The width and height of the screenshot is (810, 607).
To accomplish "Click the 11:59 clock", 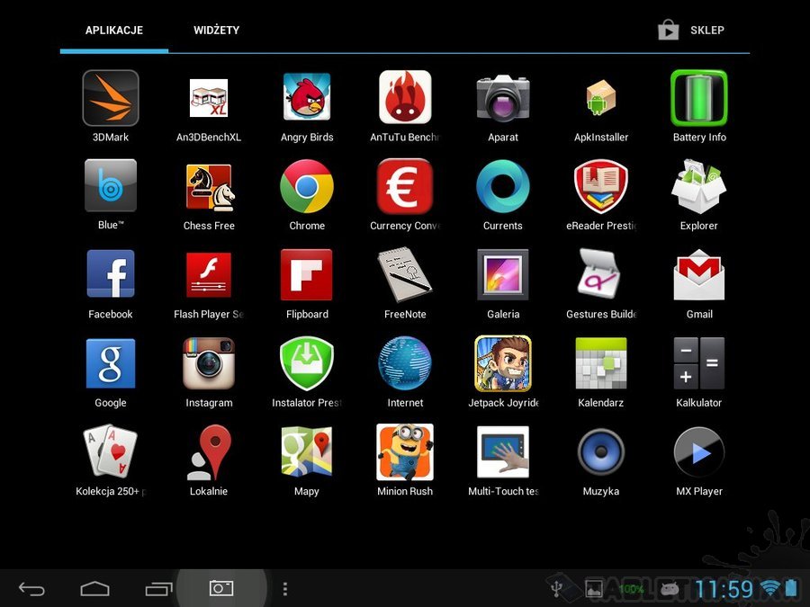I will (x=724, y=588).
